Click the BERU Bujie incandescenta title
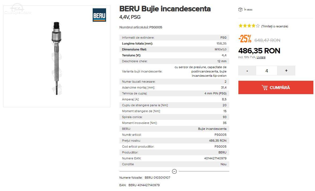The height and width of the screenshot is (191, 315). (165, 9)
